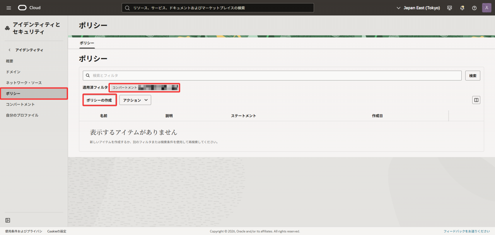Click the アイデンティティ sidebar heading text
Screen dimensions: 495x235
click(x=29, y=50)
